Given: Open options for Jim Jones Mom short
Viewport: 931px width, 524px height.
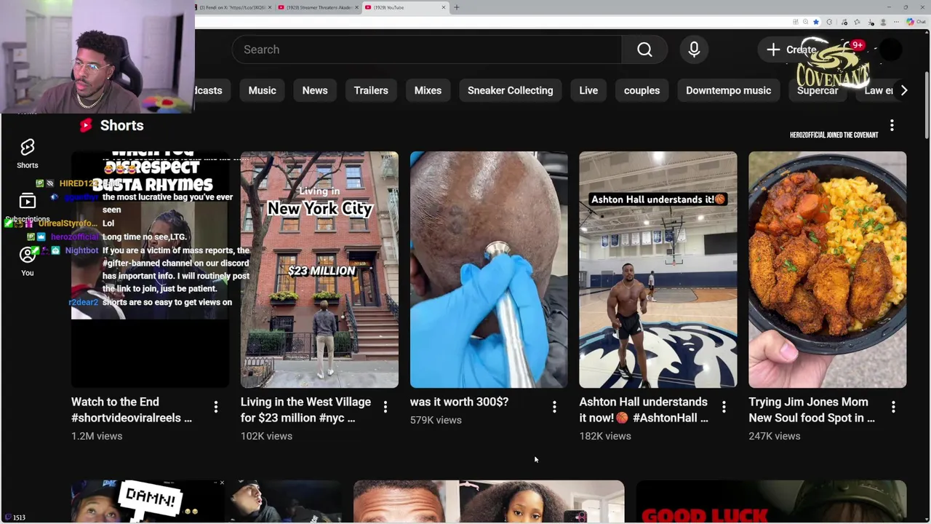Looking at the screenshot, I should click(893, 408).
